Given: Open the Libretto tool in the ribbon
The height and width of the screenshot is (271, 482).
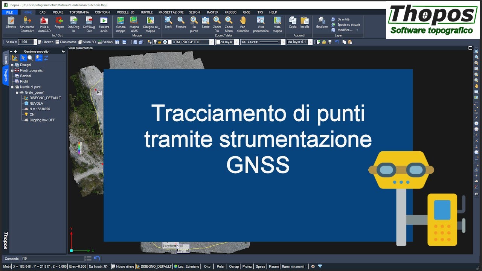Looking at the screenshot, I should click(11, 22).
